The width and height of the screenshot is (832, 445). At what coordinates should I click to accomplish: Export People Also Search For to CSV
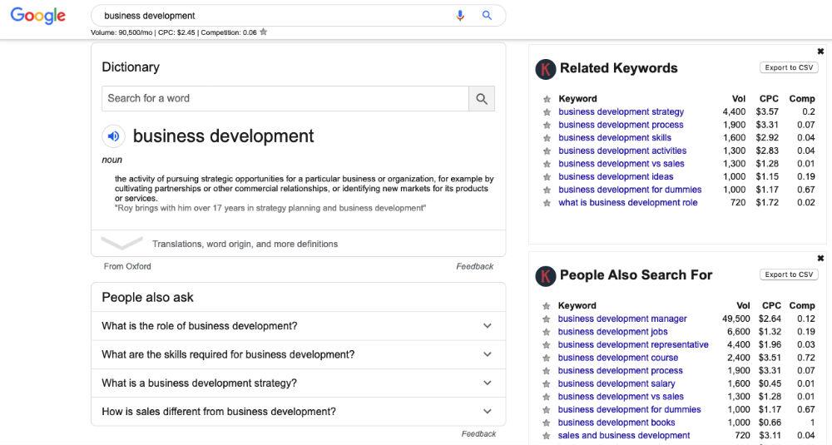pos(788,274)
